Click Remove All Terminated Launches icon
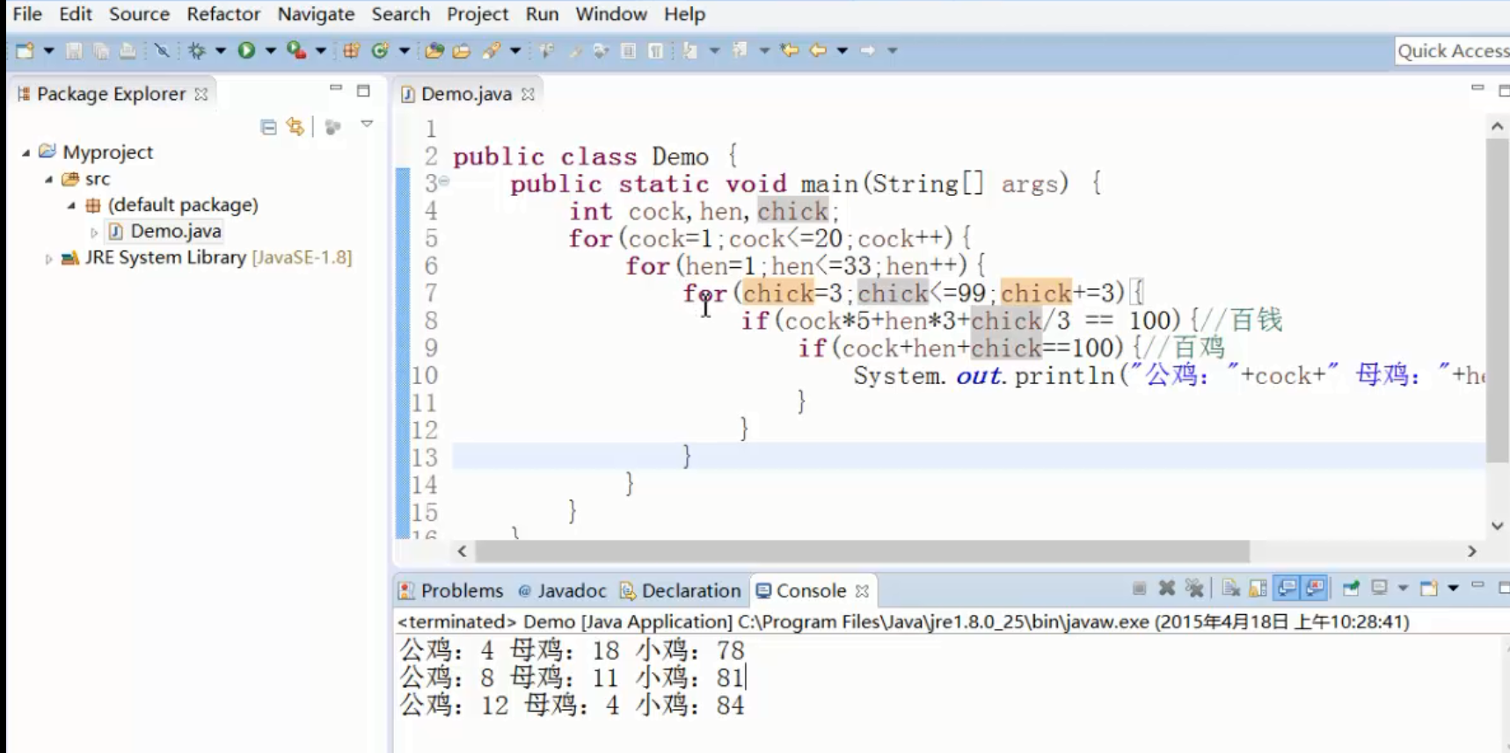 click(x=1193, y=588)
